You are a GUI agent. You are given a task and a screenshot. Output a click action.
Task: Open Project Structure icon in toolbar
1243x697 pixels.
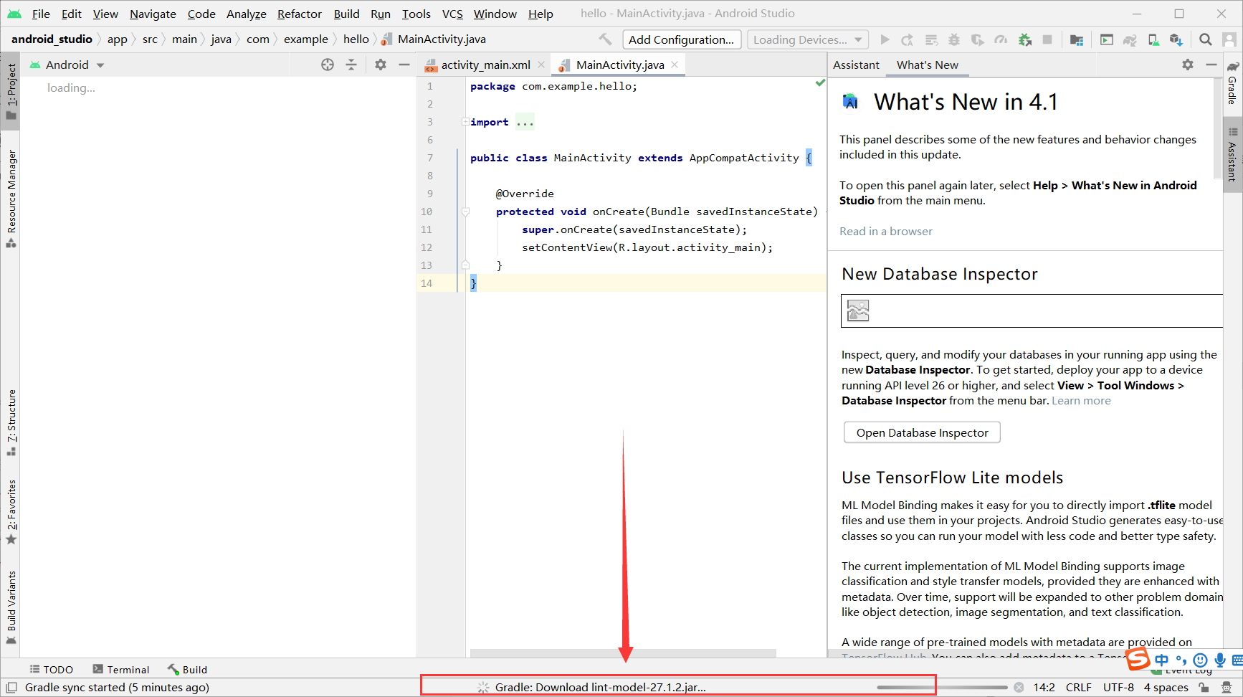[x=1077, y=39]
